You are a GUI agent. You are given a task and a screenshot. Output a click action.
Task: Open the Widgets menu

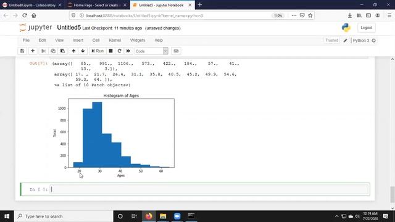(x=138, y=40)
